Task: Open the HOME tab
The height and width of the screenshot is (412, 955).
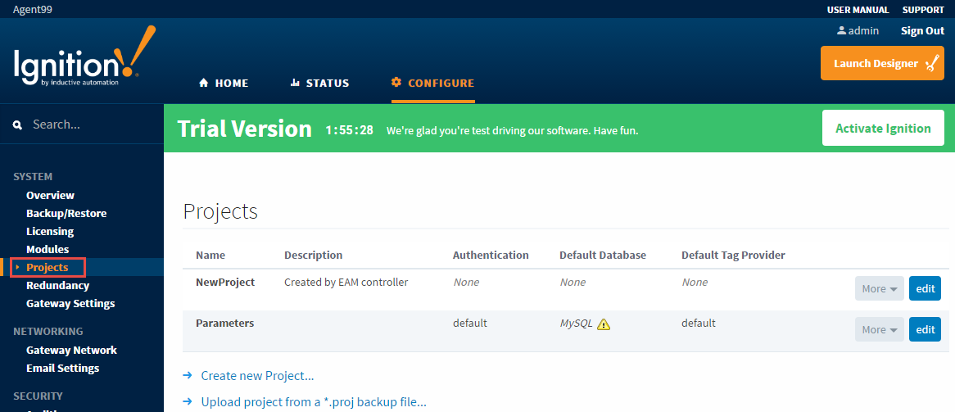Action: [224, 83]
